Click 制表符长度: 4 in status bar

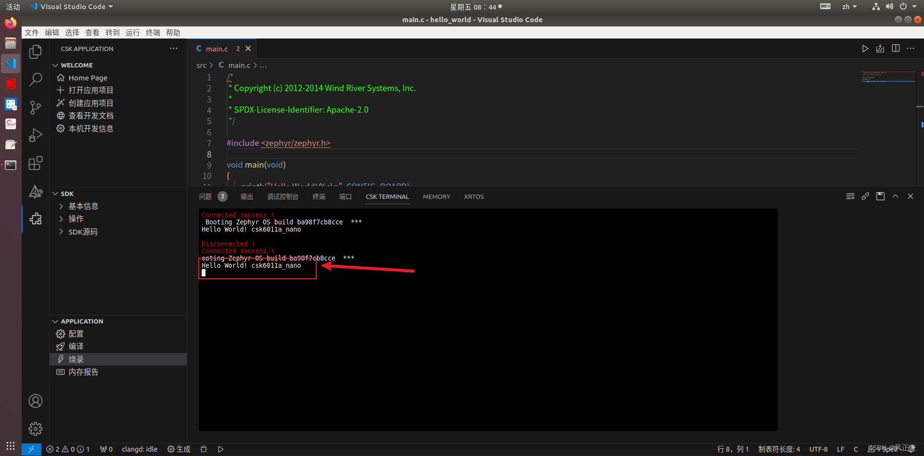click(x=779, y=449)
